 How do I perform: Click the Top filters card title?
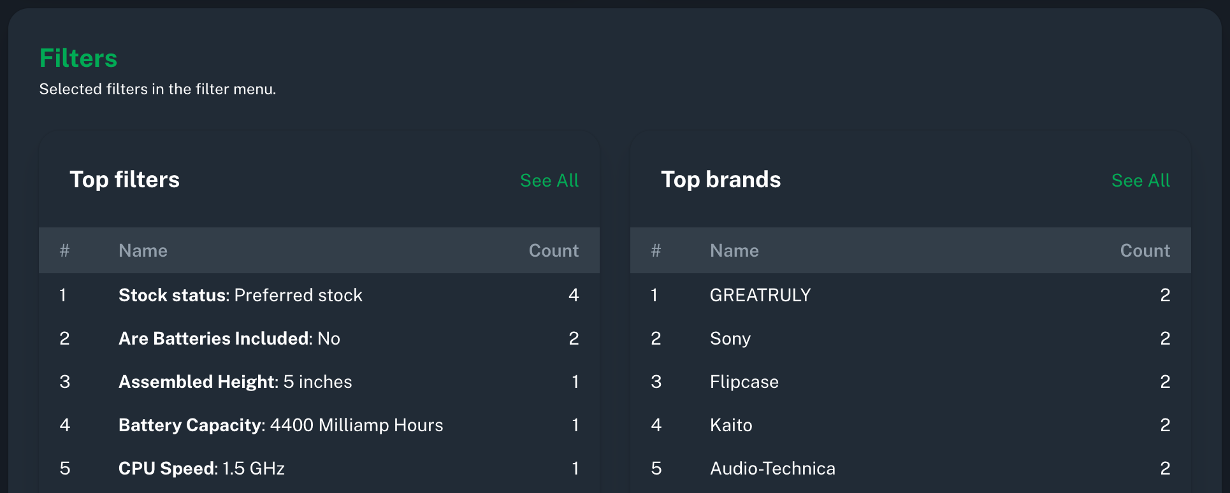point(125,180)
